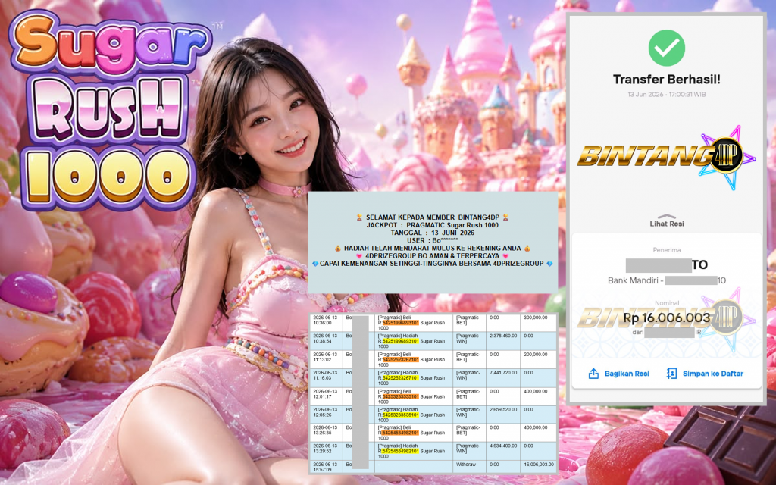This screenshot has width=776, height=485.
Task: Click the 2,378,460.00 win amount cell
Action: (503, 340)
